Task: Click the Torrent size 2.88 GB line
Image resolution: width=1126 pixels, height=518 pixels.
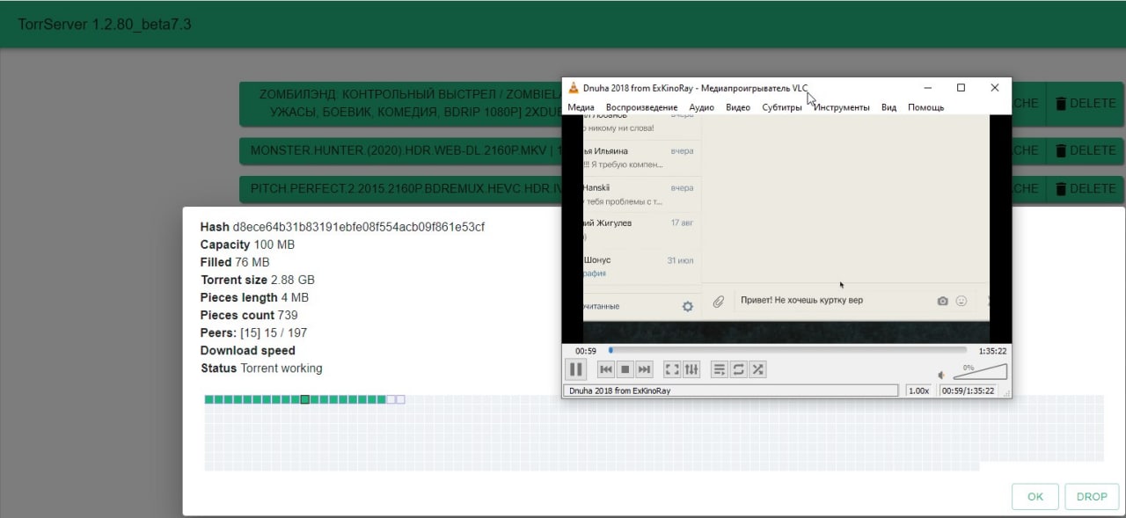Action: tap(257, 280)
